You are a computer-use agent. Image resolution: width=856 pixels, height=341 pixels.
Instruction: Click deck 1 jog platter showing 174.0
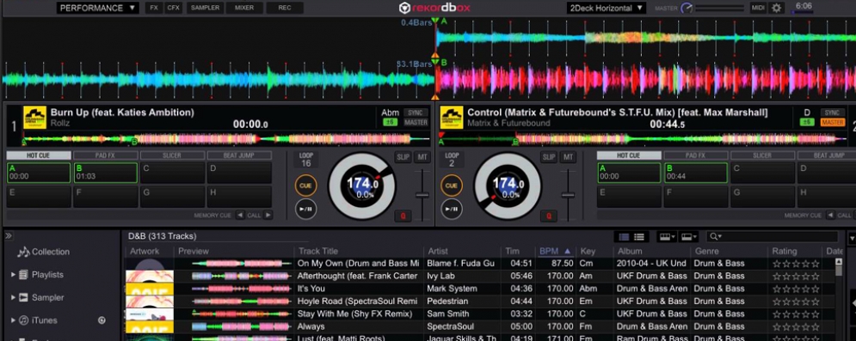tap(361, 186)
